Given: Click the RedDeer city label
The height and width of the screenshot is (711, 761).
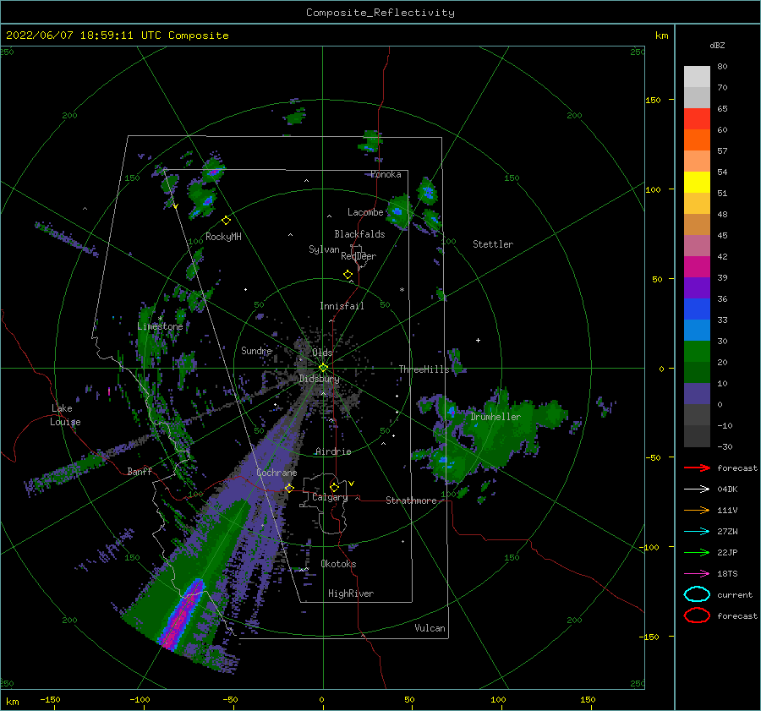Looking at the screenshot, I should tap(359, 256).
